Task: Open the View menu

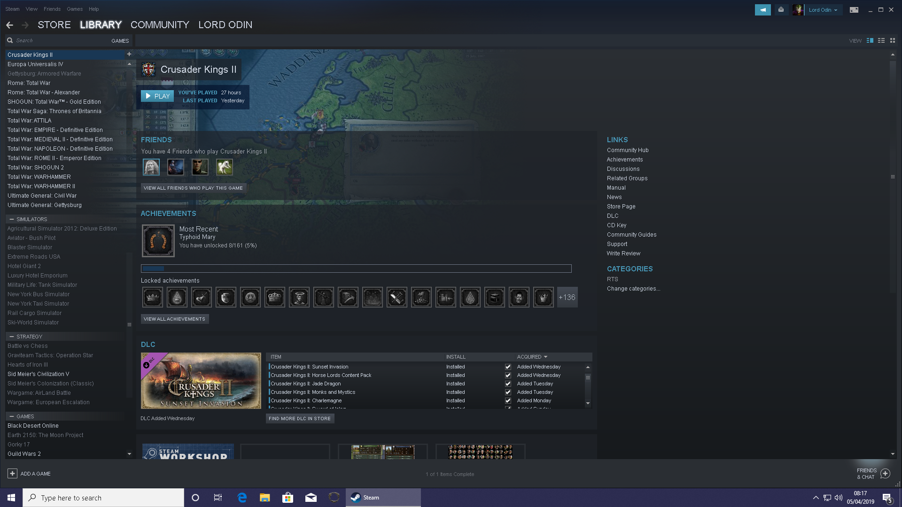Action: 31,9
